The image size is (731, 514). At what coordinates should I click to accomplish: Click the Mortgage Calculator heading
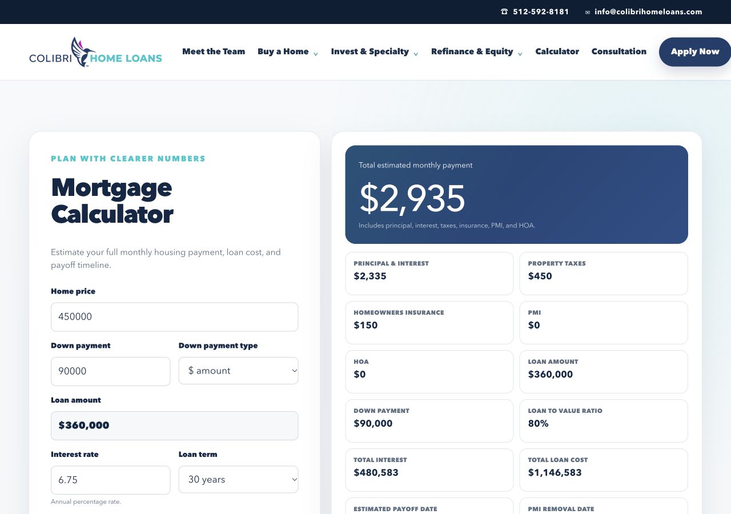click(112, 201)
